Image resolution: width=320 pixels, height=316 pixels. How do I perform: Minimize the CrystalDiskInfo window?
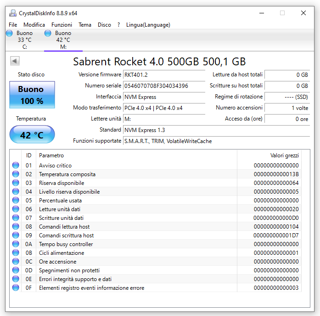point(262,13)
